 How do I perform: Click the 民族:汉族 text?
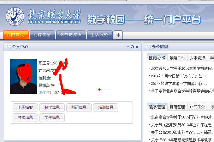46,85
